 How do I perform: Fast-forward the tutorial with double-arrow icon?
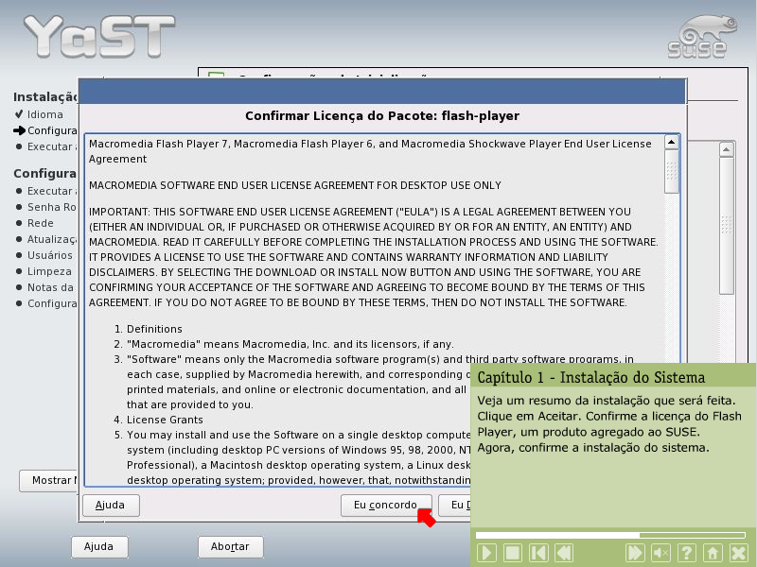point(636,553)
